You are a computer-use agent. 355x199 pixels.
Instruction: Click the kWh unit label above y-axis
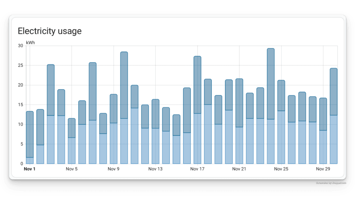(x=31, y=43)
